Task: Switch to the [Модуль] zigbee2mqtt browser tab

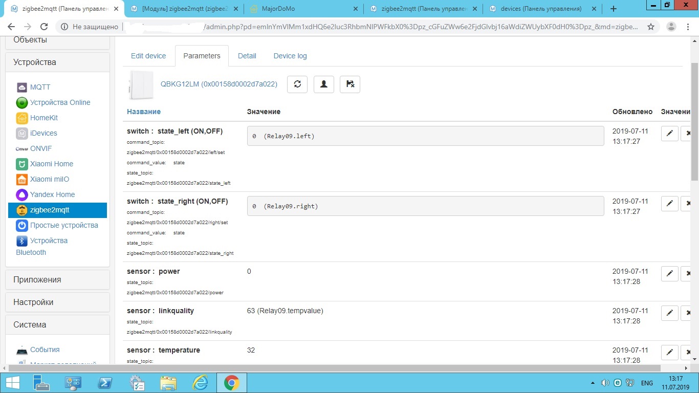Action: [184, 9]
